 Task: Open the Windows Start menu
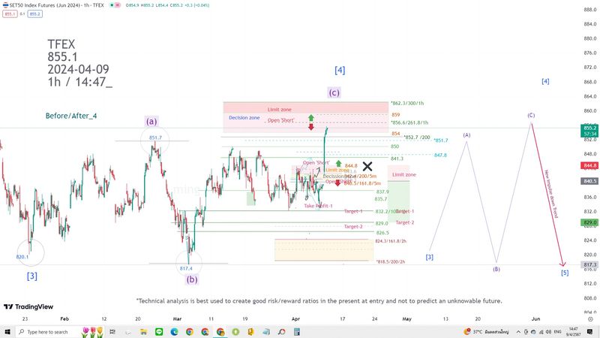coord(6,331)
